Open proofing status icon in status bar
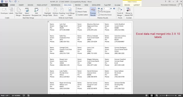The height and width of the screenshot is (97, 183). pos(24,95)
